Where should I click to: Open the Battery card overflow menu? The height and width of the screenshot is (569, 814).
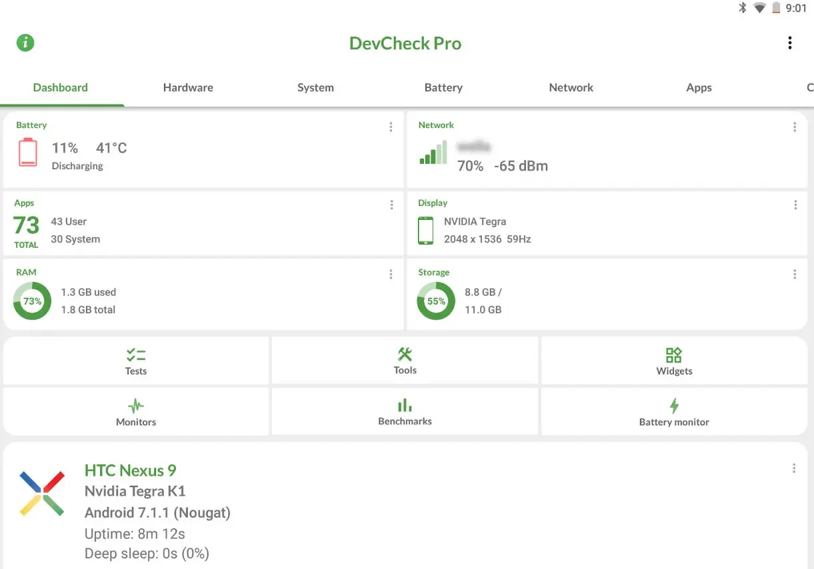pyautogui.click(x=391, y=127)
